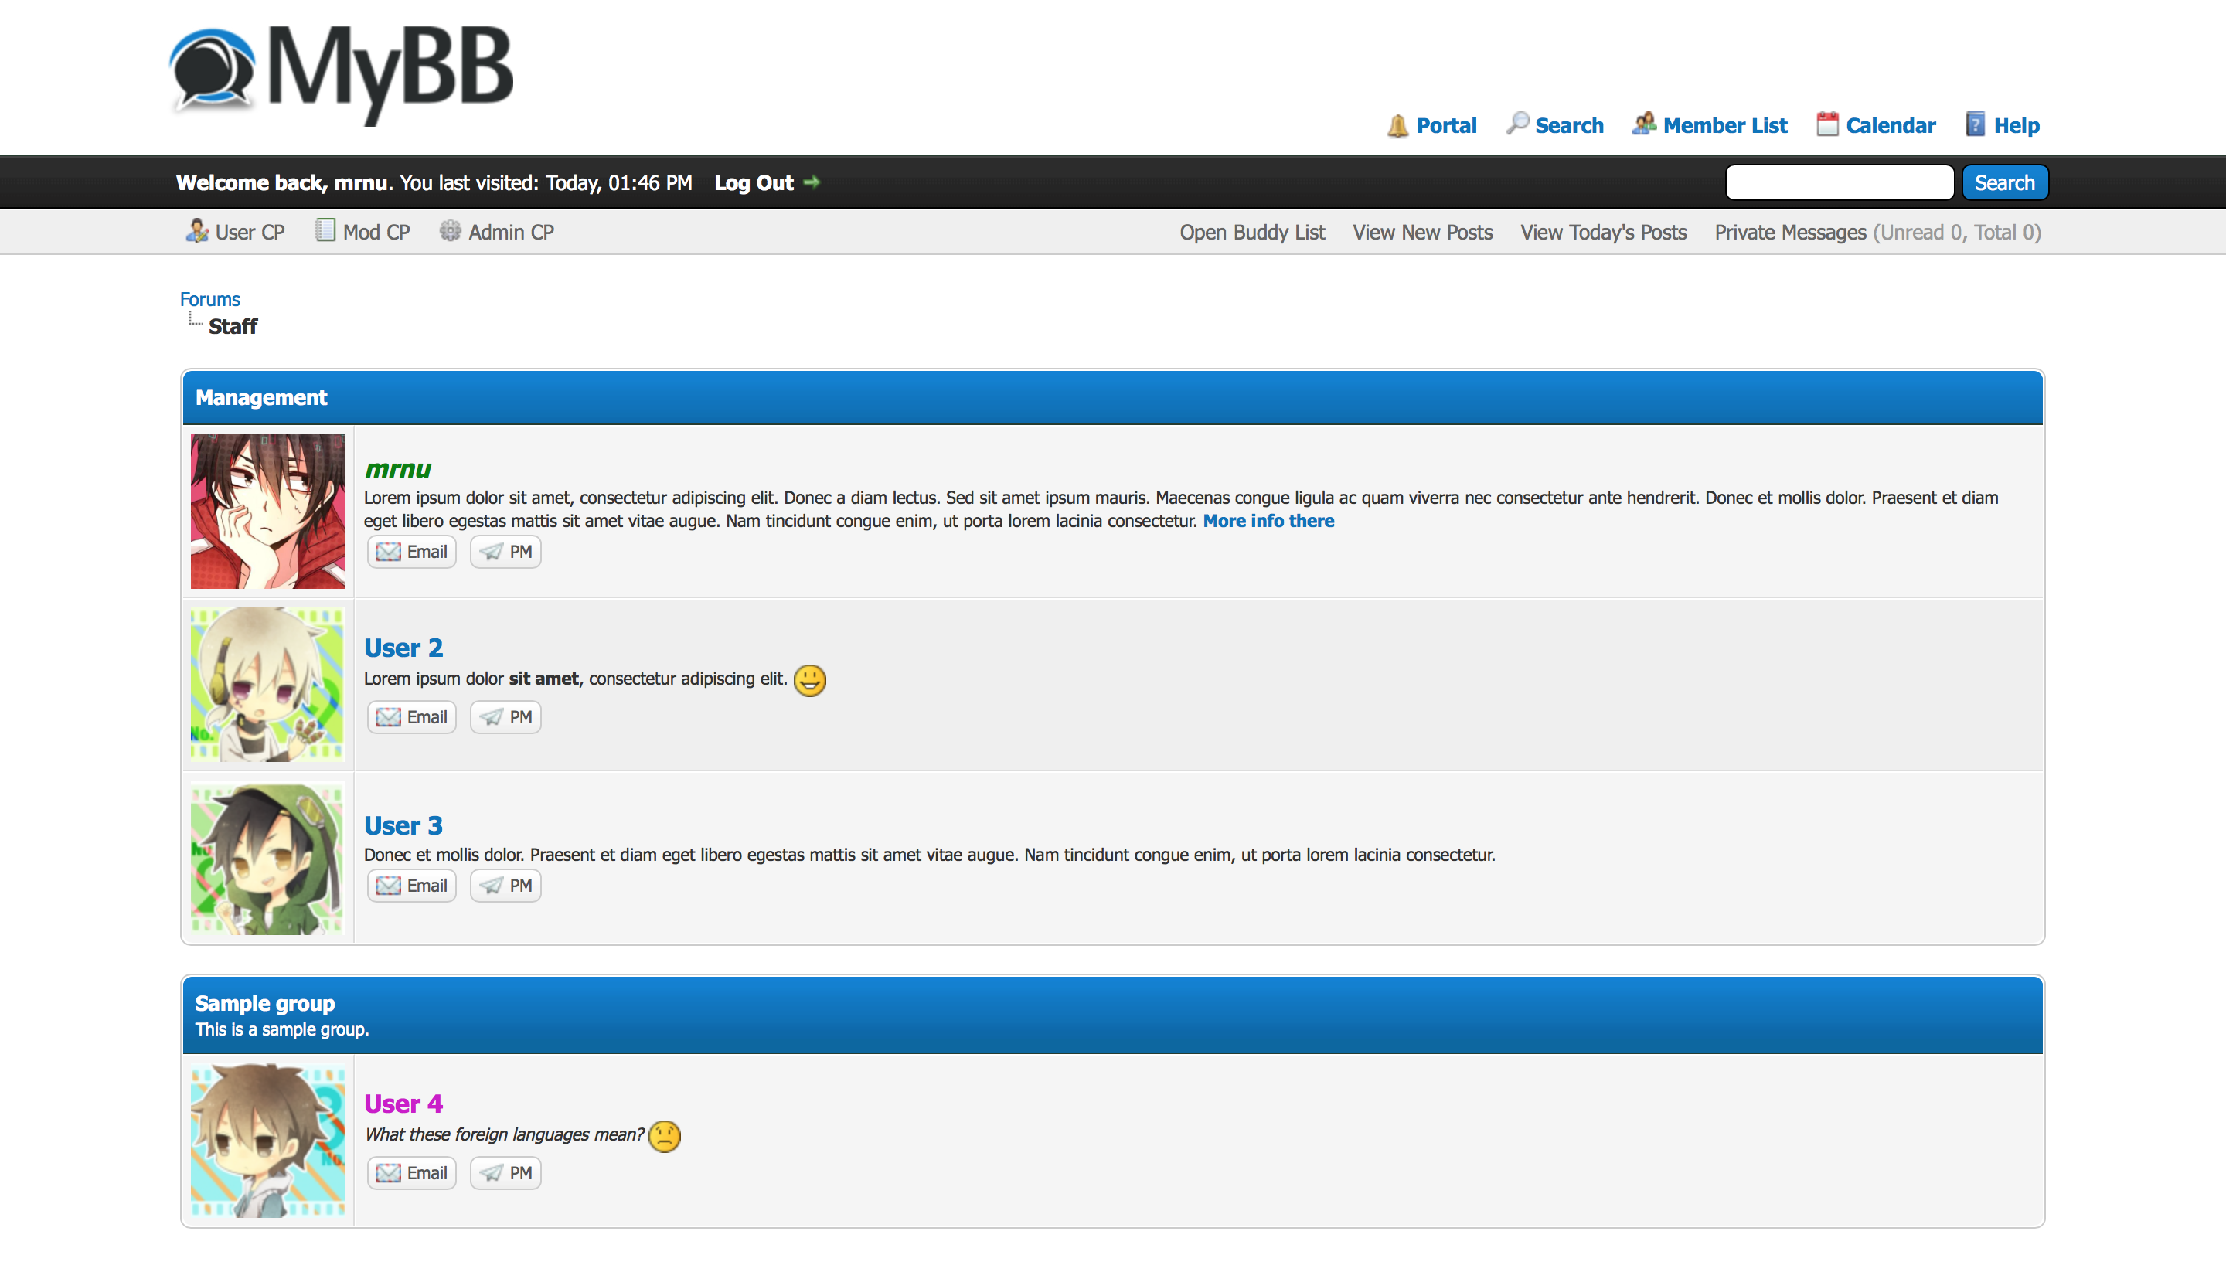Click the Help book icon
This screenshot has width=2226, height=1272.
pyautogui.click(x=1974, y=125)
